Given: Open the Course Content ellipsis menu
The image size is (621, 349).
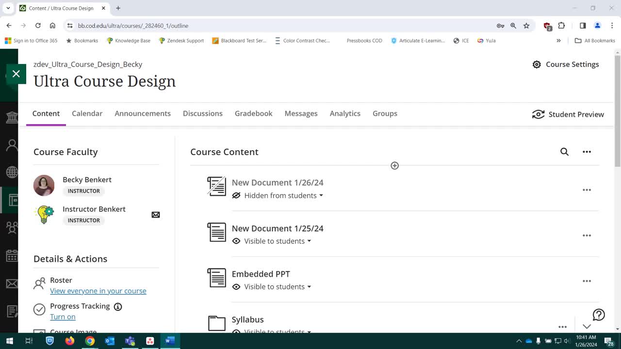Looking at the screenshot, I should click(587, 152).
